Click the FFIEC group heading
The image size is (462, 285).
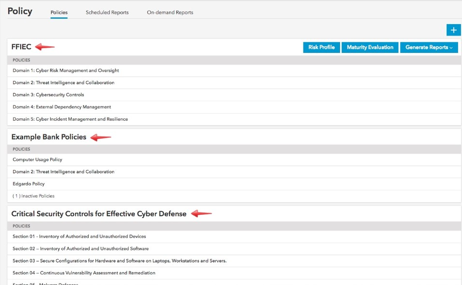21,47
